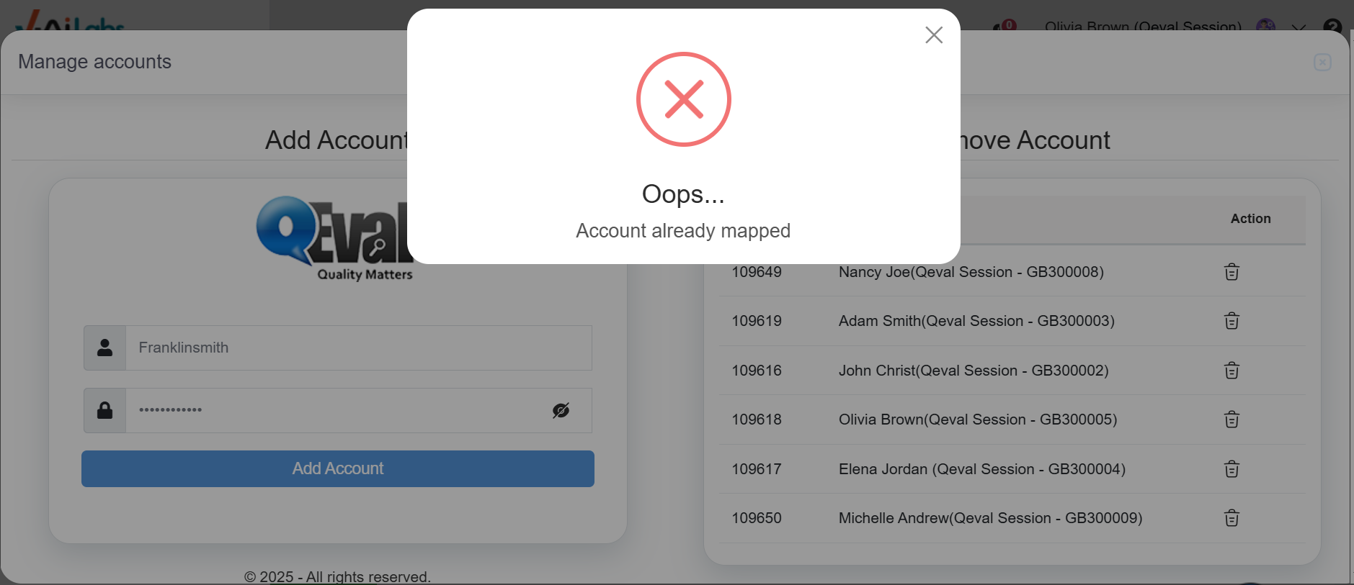Click the Add Account button
Screen dimensions: 1354x585
(x=338, y=468)
